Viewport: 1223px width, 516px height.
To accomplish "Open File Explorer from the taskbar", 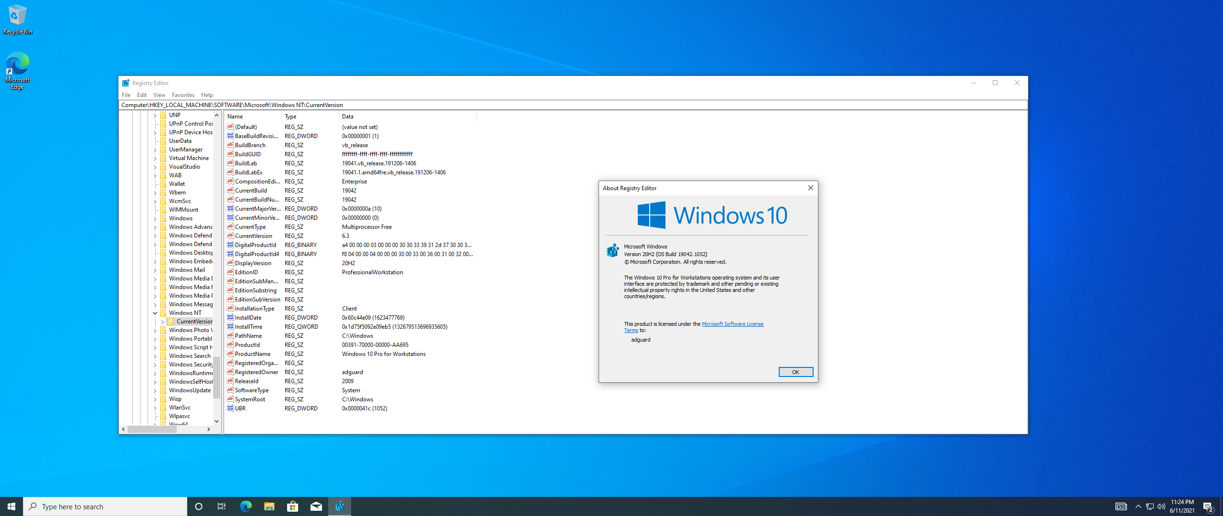I will click(x=269, y=506).
